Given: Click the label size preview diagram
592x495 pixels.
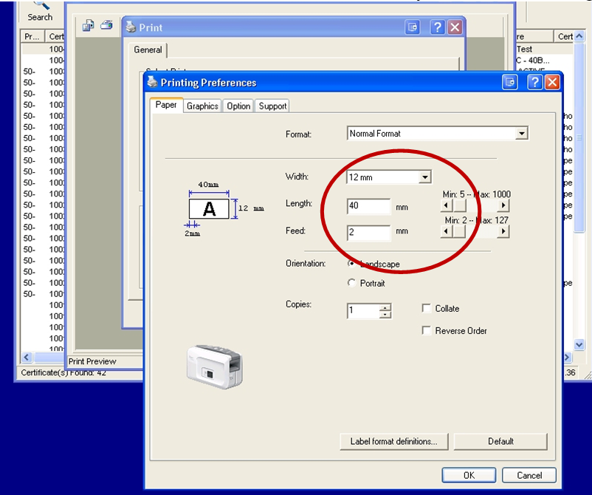Looking at the screenshot, I should 210,209.
